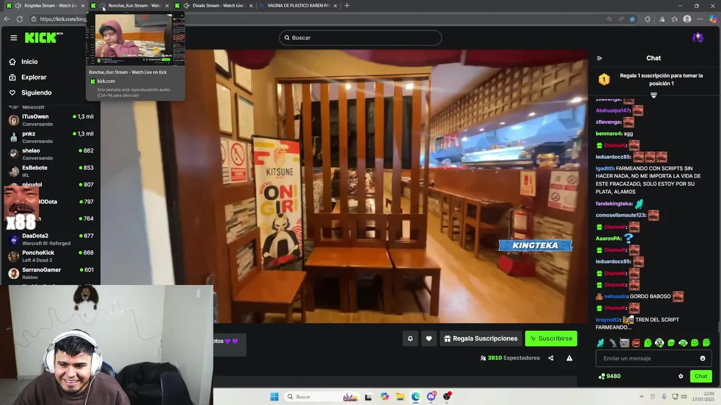Collapse the chat panel
Image resolution: width=721 pixels, height=405 pixels.
599,58
